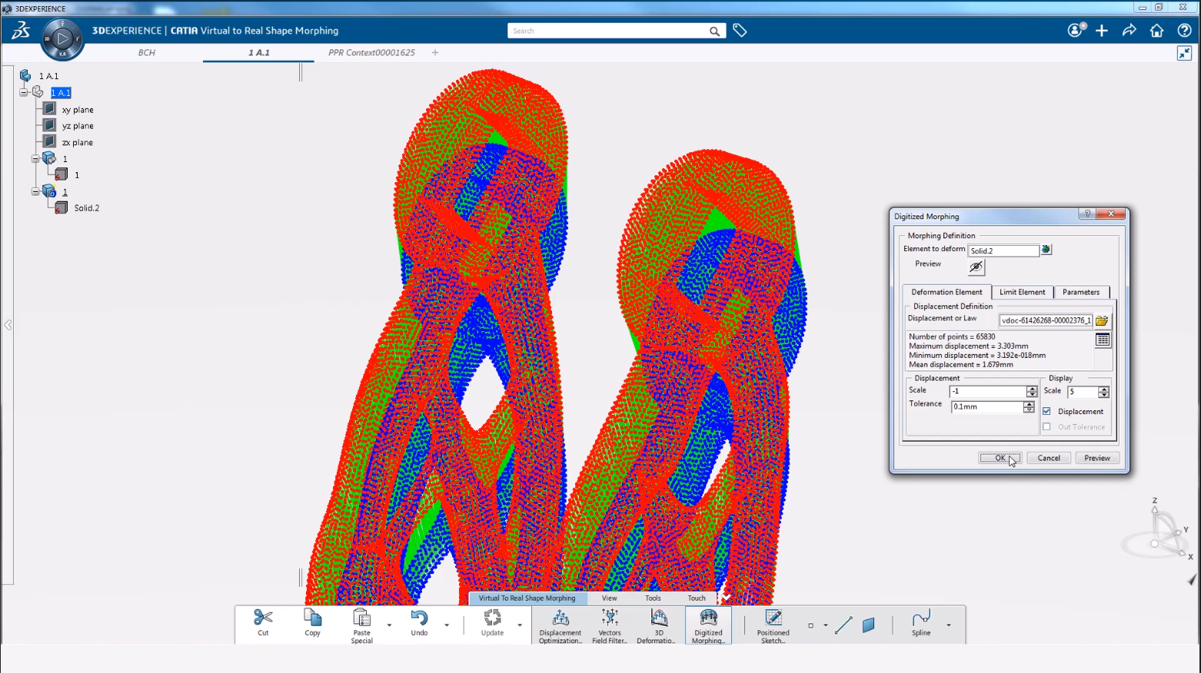Image resolution: width=1201 pixels, height=673 pixels.
Task: Browse for displacement file with folder icon
Action: click(x=1102, y=320)
